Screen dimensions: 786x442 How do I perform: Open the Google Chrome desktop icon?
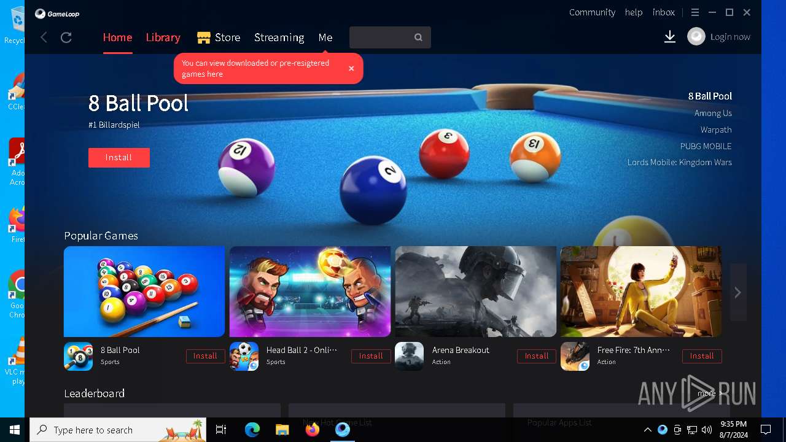(16, 295)
